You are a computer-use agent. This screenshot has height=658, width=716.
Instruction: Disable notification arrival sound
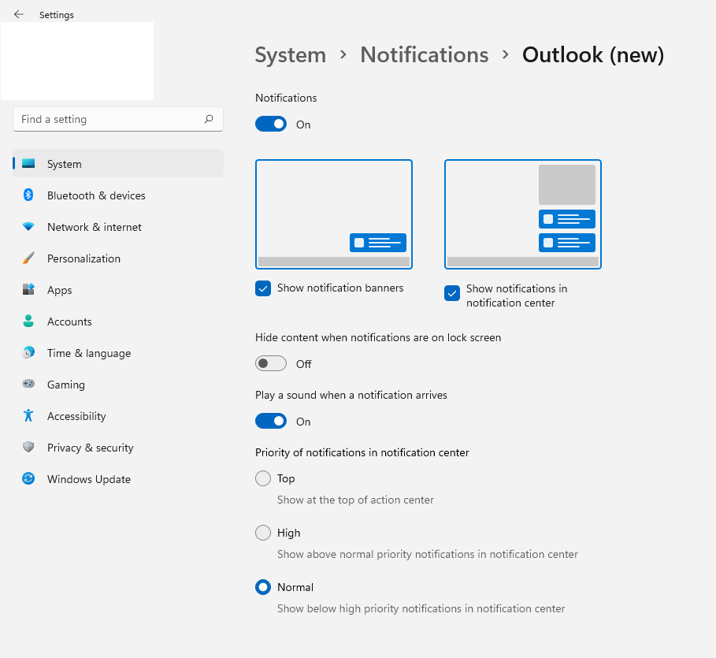271,421
